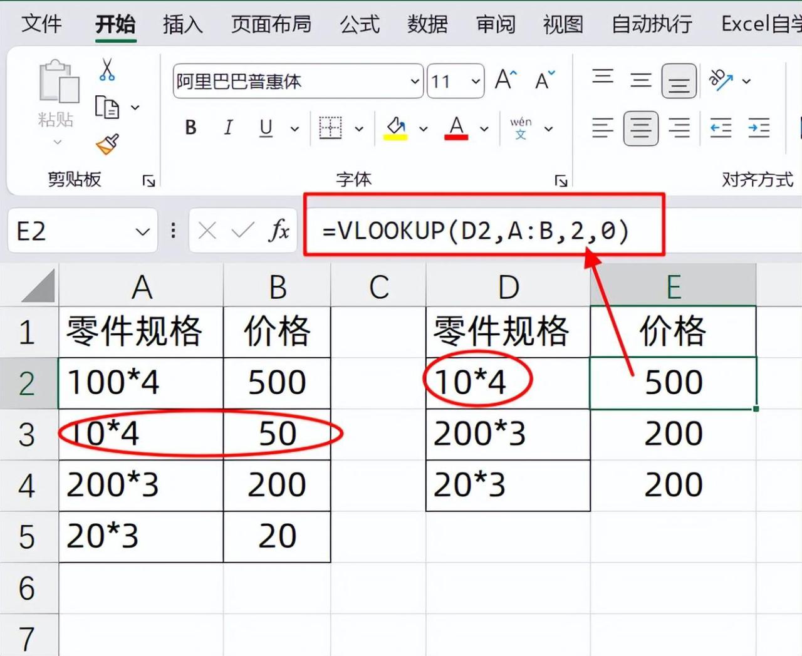Viewport: 802px width, 656px height.
Task: Apply yellow fill color bucket
Action: pos(395,128)
